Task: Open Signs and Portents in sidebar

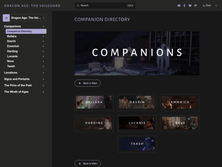Action: [17, 79]
